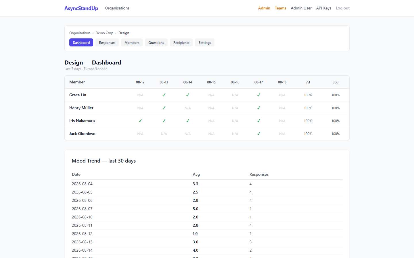Select the 2026-08-04 mood trend date
414x258 pixels.
(82, 184)
